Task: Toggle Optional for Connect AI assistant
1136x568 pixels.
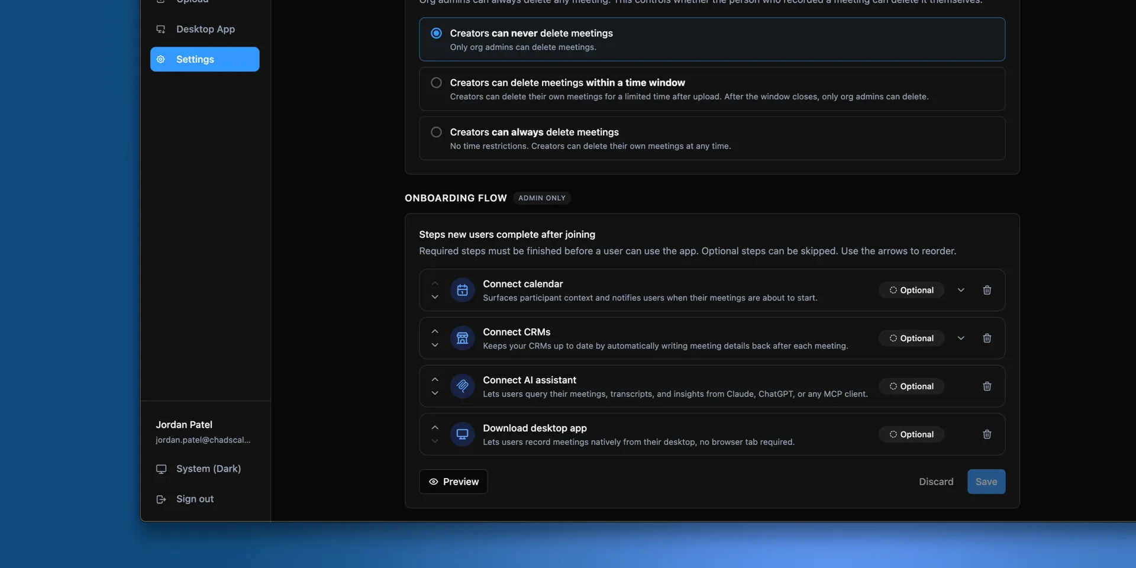Action: 911,386
